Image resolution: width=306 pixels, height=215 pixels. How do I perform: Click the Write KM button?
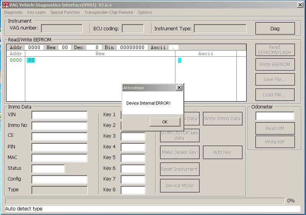pyautogui.click(x=275, y=142)
